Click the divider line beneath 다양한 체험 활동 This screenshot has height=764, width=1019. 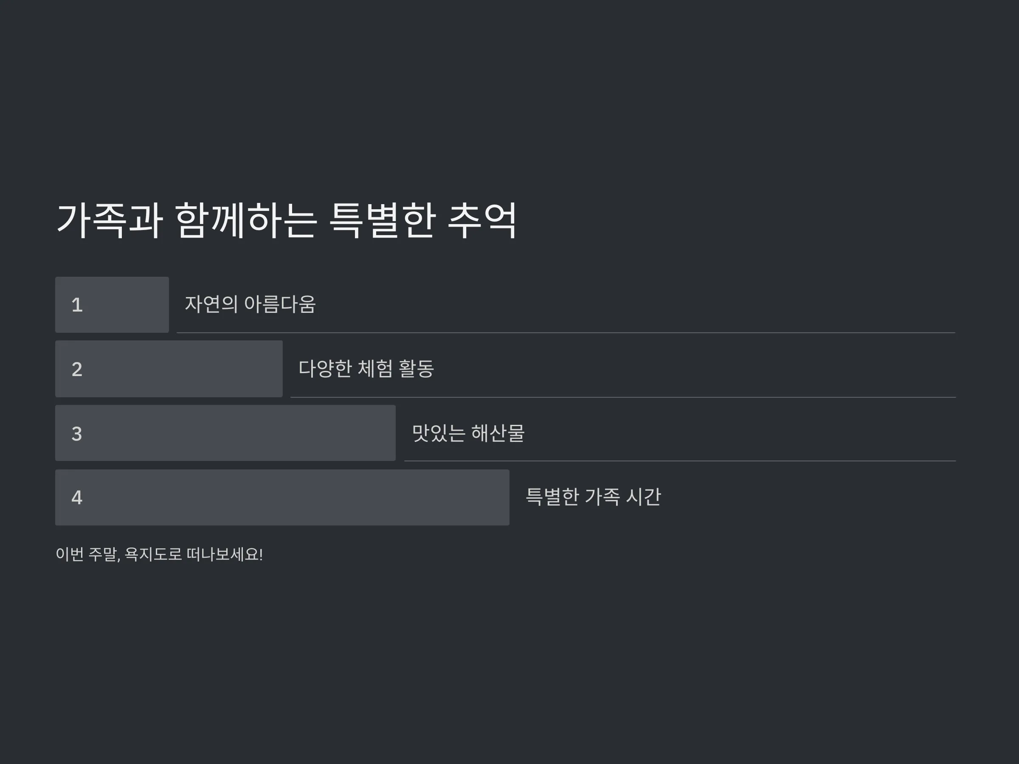[623, 397]
